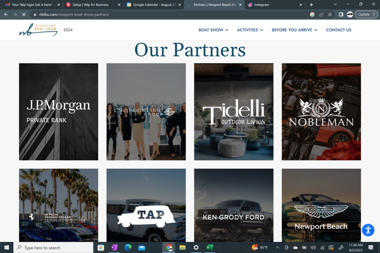Screen dimensions: 380x253
Task: Launch Microsoft Edge from the taskbar
Action: pos(128,247)
